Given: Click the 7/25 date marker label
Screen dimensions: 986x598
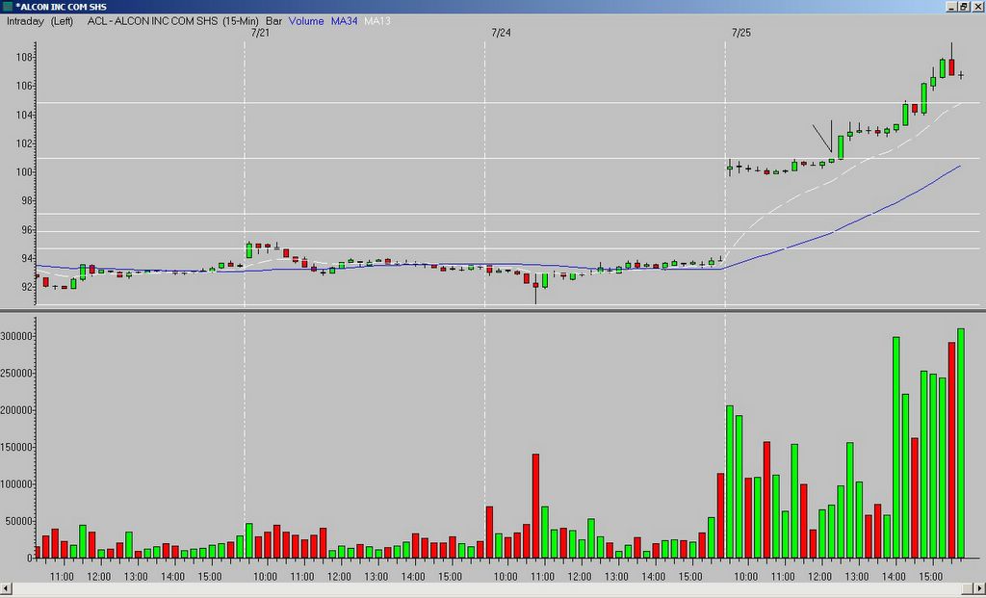Looking at the screenshot, I should pos(740,33).
